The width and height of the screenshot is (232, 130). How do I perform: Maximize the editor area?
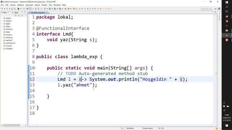tap(215, 12)
